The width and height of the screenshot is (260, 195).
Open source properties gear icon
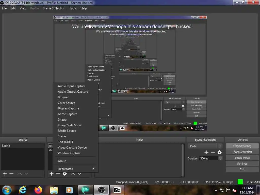65,174
